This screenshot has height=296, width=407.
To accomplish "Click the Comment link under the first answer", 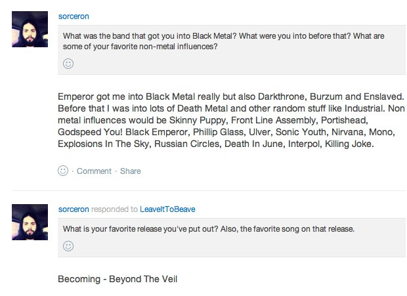I will click(x=94, y=171).
